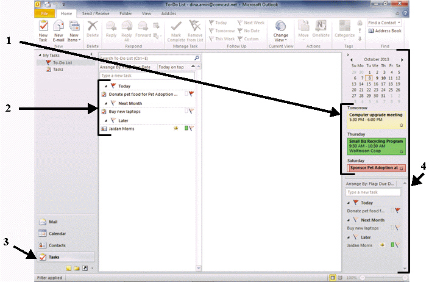Screen dimensions: 429x282
Task: Click the Folder List icon in navigation pane
Action: [77, 268]
